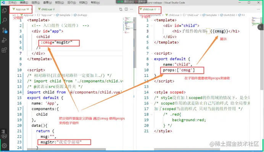This screenshot has width=264, height=152.
Task: Click the components breadcrumb in right editor
Action: (x=153, y=15)
